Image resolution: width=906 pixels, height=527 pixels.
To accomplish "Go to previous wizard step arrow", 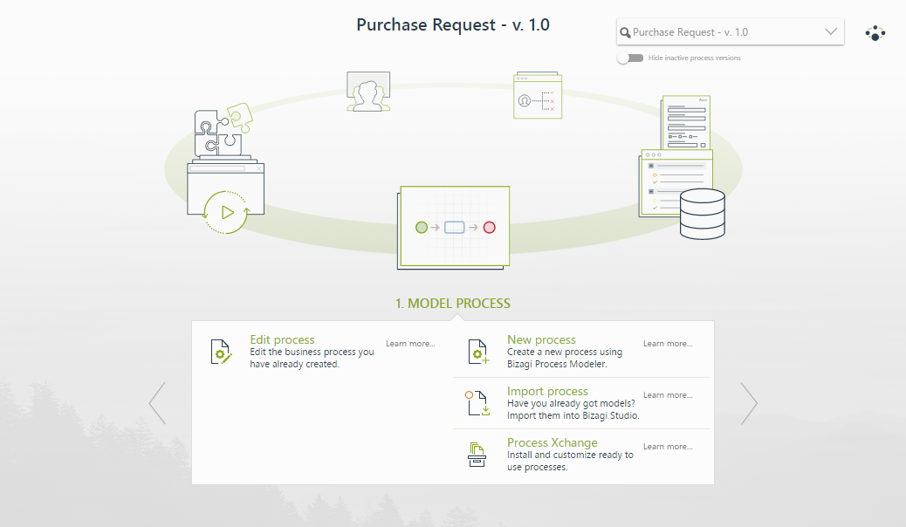I will pos(157,403).
